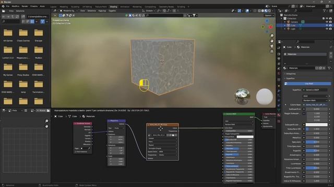Screen dimensions: 334x187
Task: Click the blue Z axis gizmo ball
Action: (x=267, y=21)
